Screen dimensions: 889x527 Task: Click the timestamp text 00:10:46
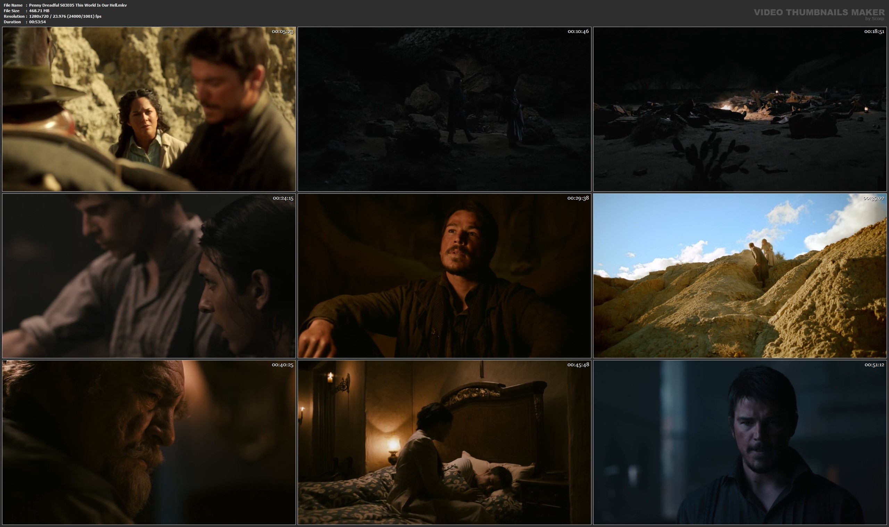(x=578, y=32)
